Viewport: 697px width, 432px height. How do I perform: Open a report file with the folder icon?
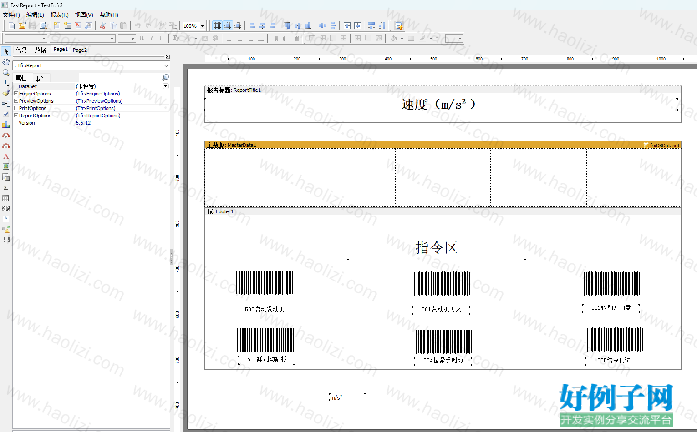22,25
